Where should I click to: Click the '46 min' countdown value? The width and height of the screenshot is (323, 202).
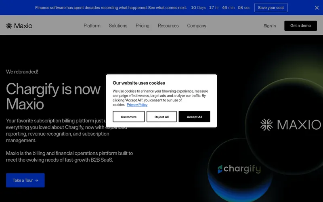coord(228,8)
